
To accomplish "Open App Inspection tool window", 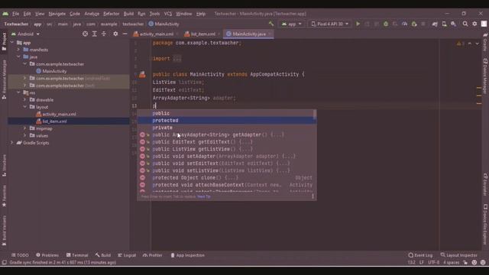I will click(187, 255).
